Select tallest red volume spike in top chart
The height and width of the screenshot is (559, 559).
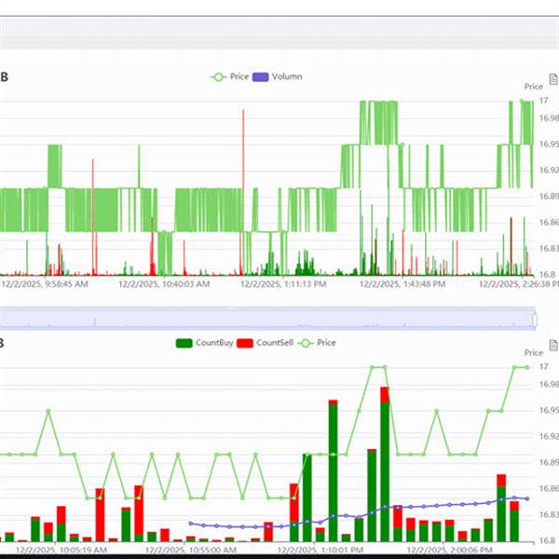click(x=243, y=186)
